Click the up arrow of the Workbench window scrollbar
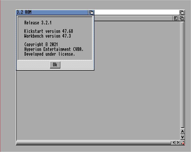 tap(183, 131)
